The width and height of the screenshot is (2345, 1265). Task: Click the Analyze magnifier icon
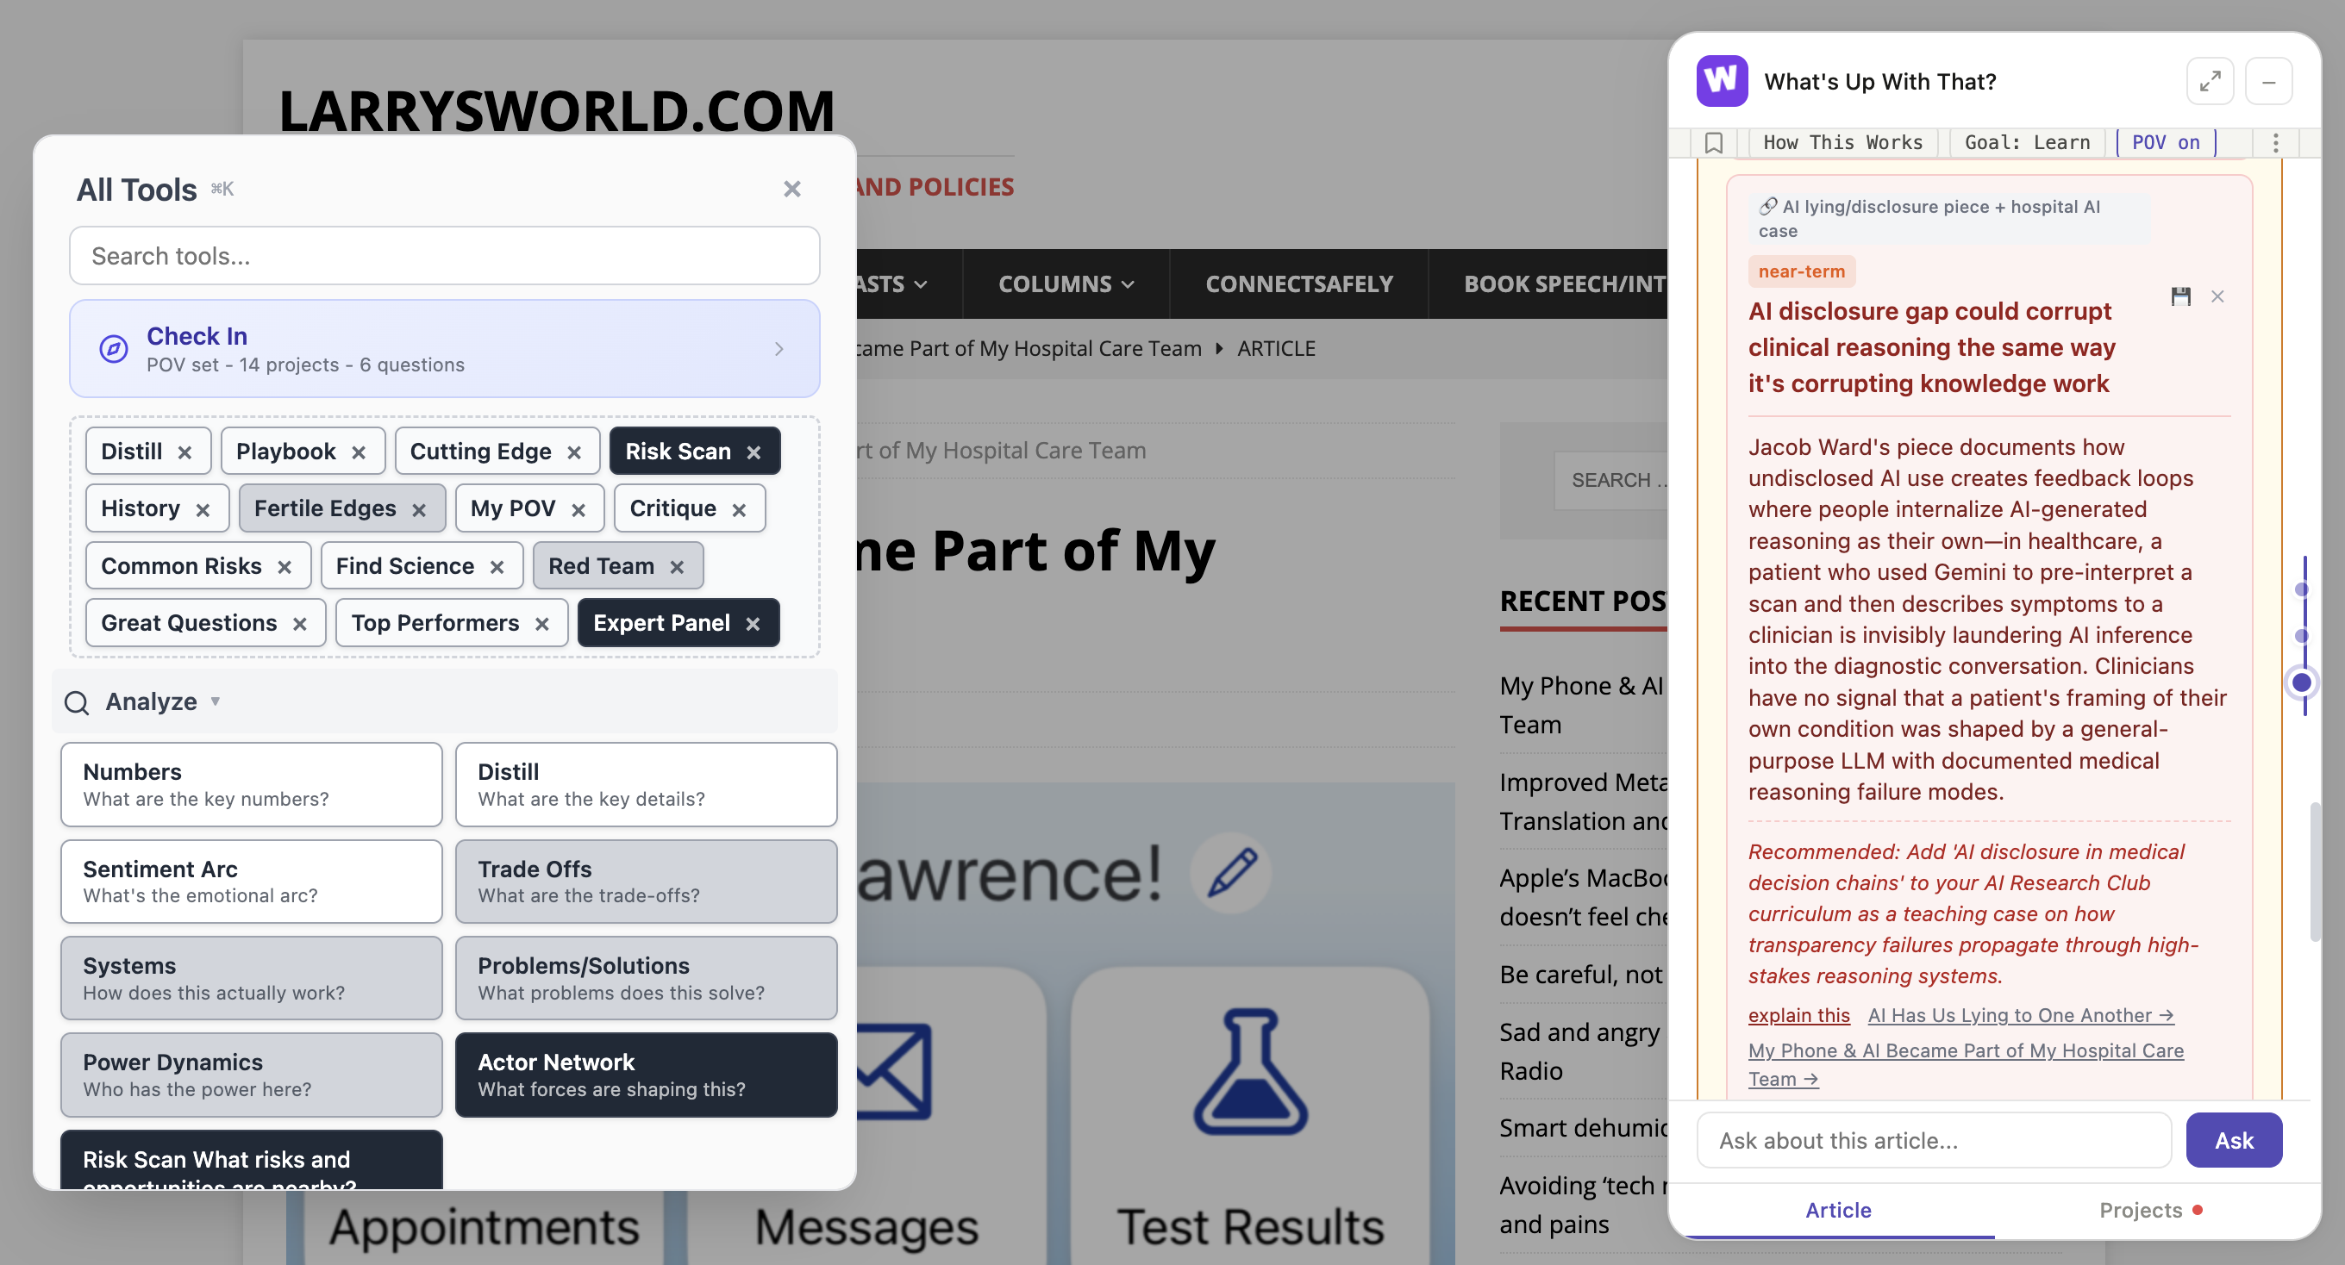(77, 701)
